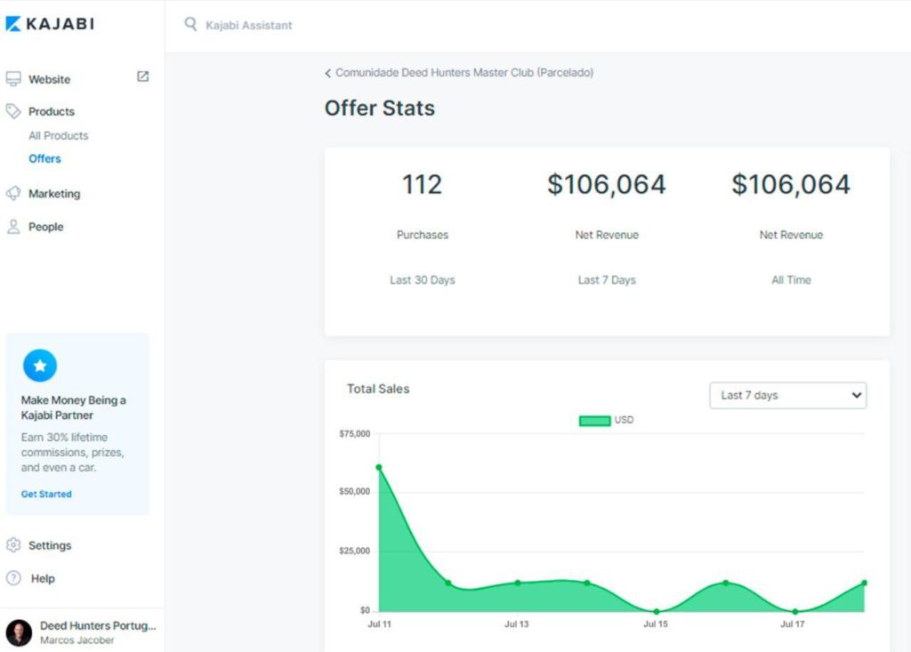This screenshot has width=911, height=652.
Task: Focus the Kajabi Assistant search field
Action: [x=249, y=25]
